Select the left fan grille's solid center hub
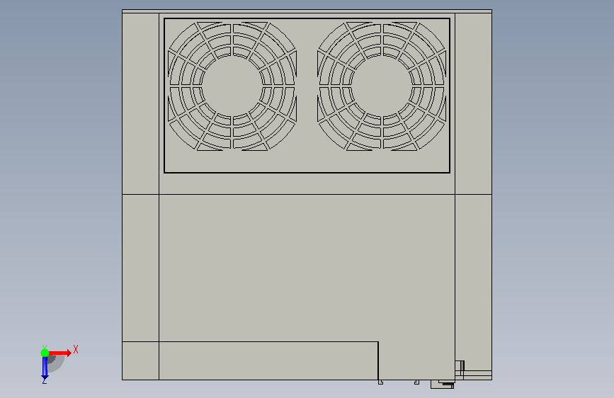The width and height of the screenshot is (614, 398). pos(232,86)
